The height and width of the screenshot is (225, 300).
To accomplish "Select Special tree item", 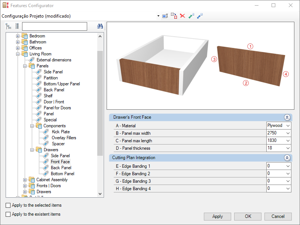I will click(x=50, y=120).
